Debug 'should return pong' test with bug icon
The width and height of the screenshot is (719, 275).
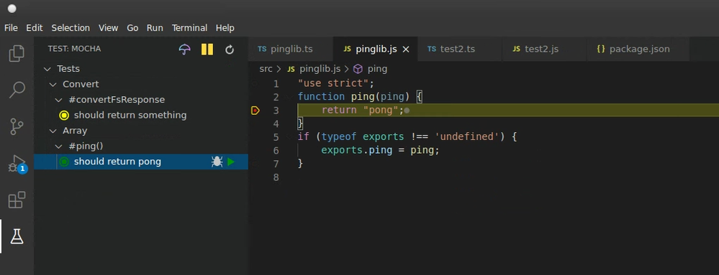tap(217, 162)
